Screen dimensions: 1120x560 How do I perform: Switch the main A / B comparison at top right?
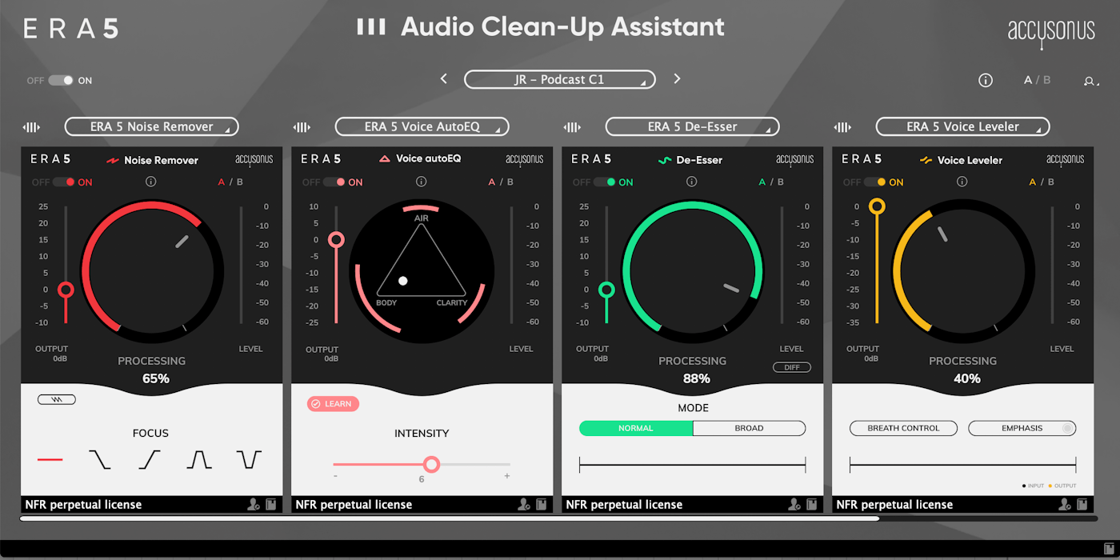click(1038, 80)
